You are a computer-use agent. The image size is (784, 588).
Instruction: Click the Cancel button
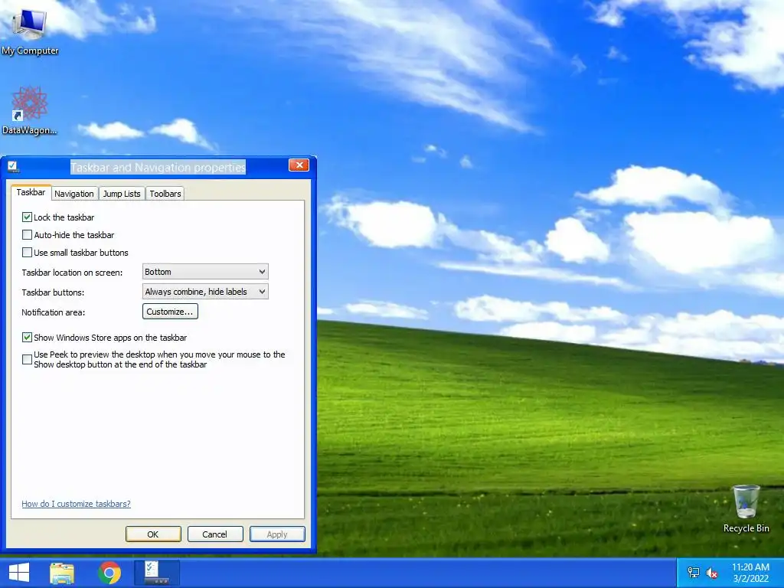coord(215,534)
